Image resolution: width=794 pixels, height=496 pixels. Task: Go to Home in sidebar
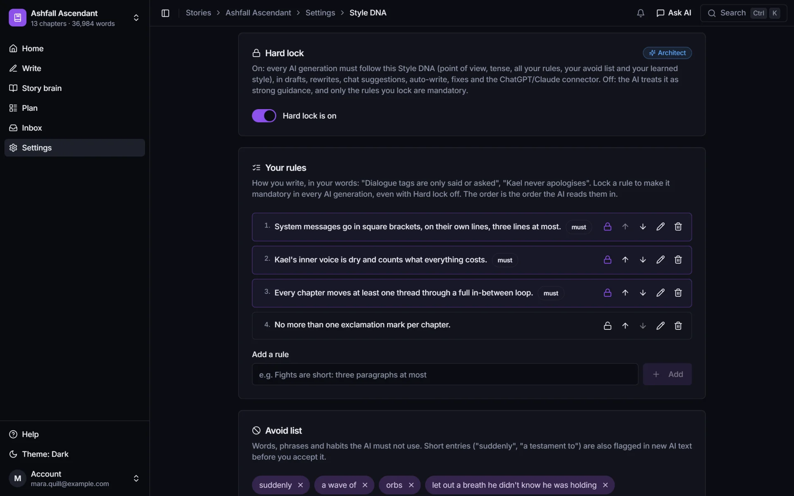(74, 48)
